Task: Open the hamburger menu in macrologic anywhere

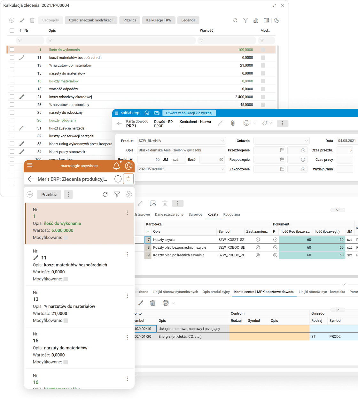Action: click(x=30, y=165)
